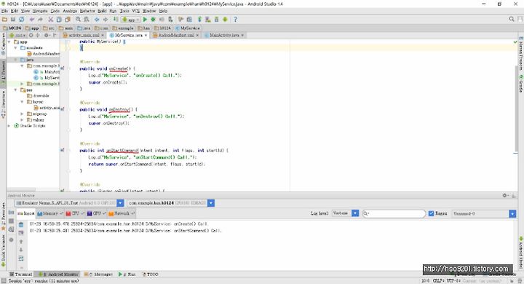Click the Save All toolbar icon

pyautogui.click(x=13, y=20)
